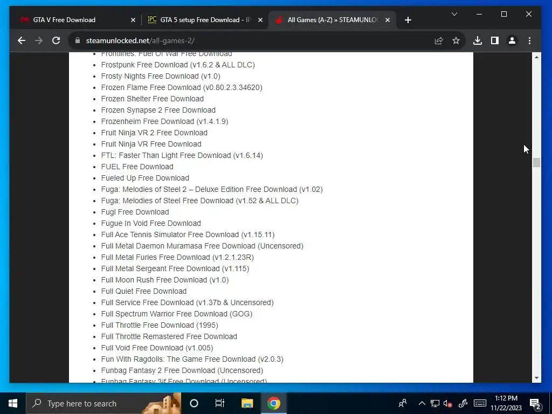Open Fugl Free Download link
The image size is (552, 414).
pos(135,212)
